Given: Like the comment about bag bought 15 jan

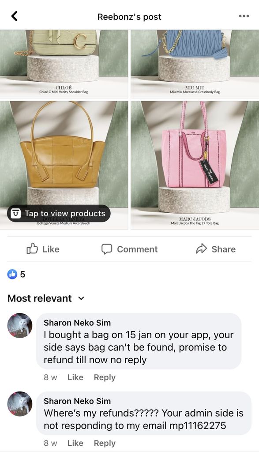Looking at the screenshot, I should point(75,377).
